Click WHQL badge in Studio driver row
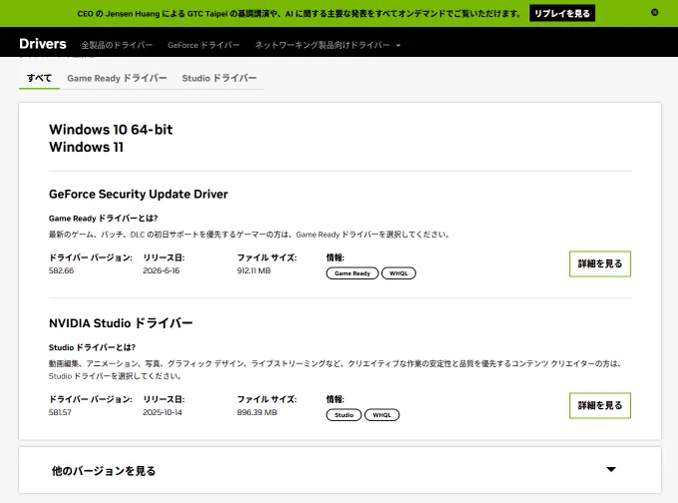 pyautogui.click(x=382, y=415)
